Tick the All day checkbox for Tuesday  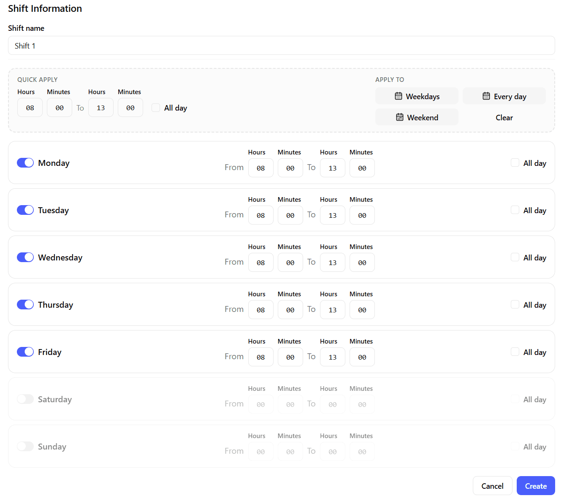[x=515, y=210]
